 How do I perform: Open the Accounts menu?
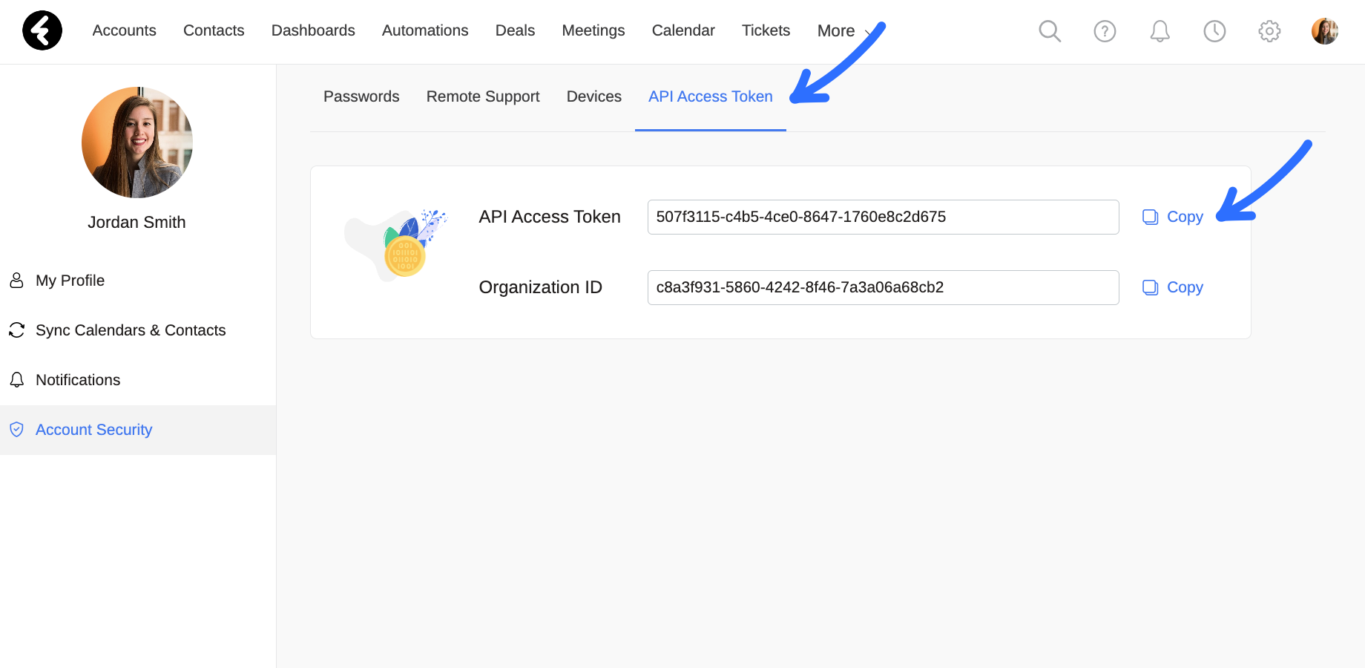coord(125,30)
